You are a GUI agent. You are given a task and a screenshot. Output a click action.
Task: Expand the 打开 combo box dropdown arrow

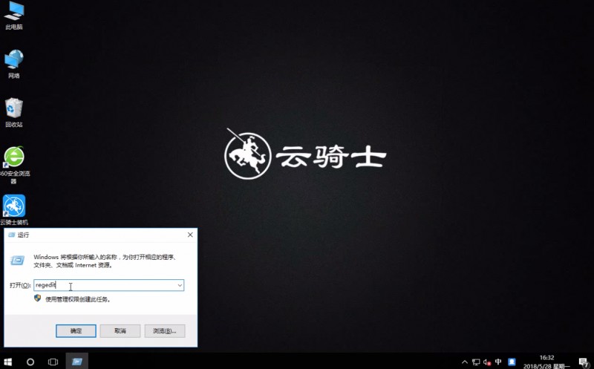coord(180,285)
